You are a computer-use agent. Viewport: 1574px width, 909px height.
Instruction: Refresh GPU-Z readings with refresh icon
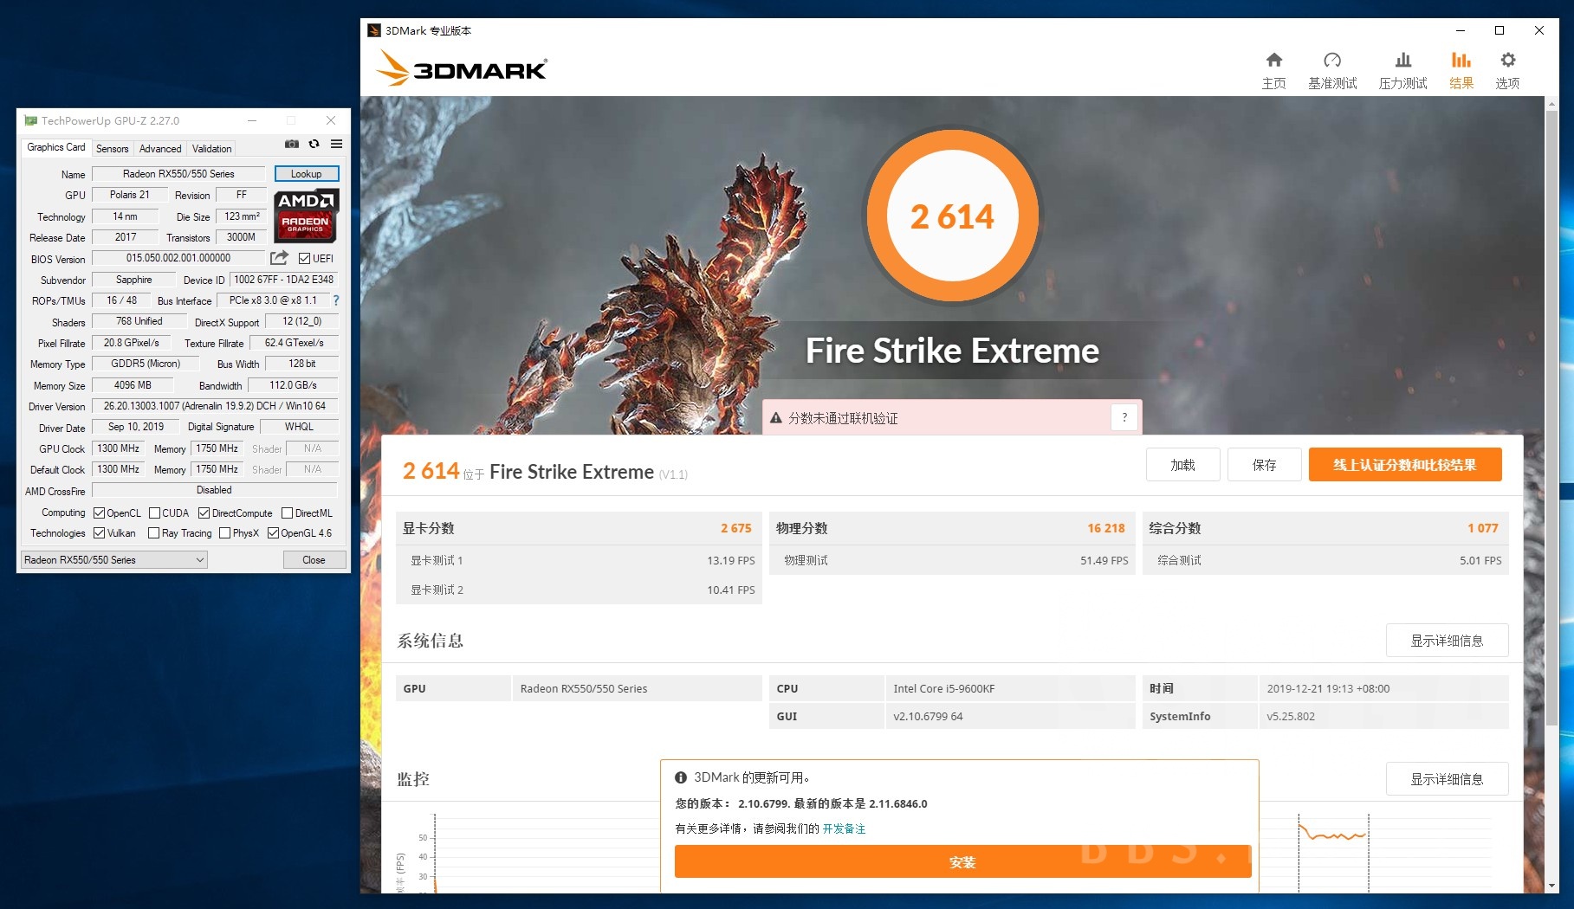pos(313,145)
